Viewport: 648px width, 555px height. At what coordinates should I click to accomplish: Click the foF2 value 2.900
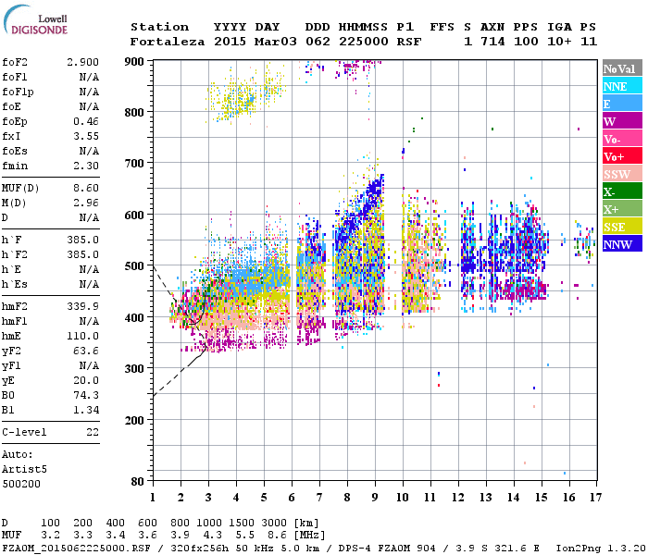point(82,61)
